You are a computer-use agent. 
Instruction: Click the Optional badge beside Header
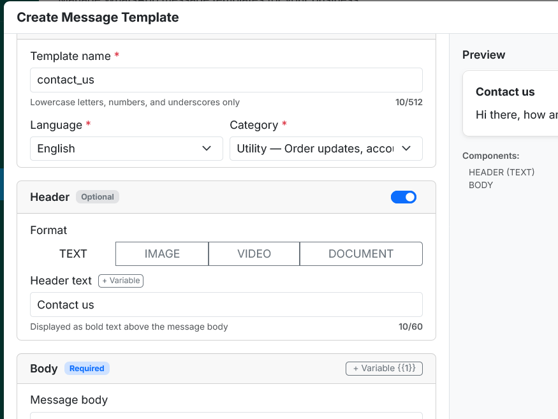(97, 196)
